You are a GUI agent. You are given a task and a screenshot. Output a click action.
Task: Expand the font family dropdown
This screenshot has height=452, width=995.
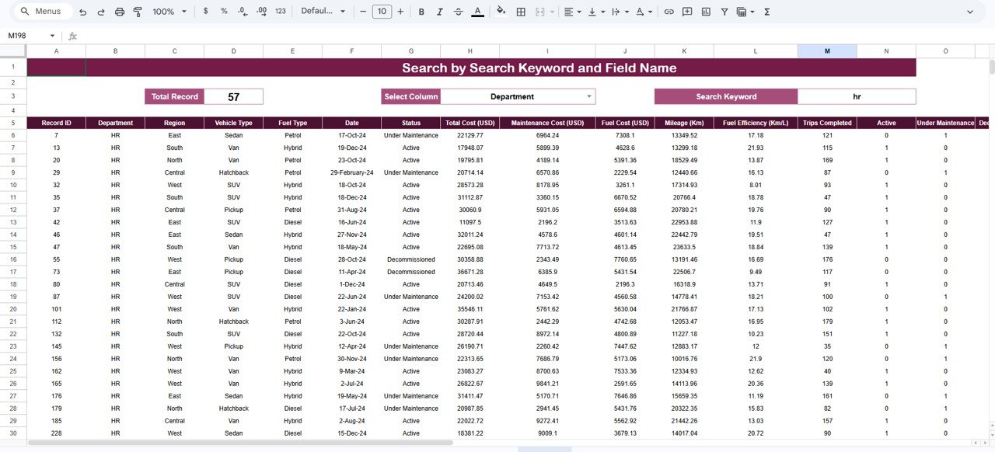point(323,12)
